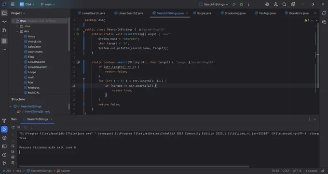Click the run gutter icon beside main method
Viewport: 328px width, 174px height.
click(x=78, y=34)
